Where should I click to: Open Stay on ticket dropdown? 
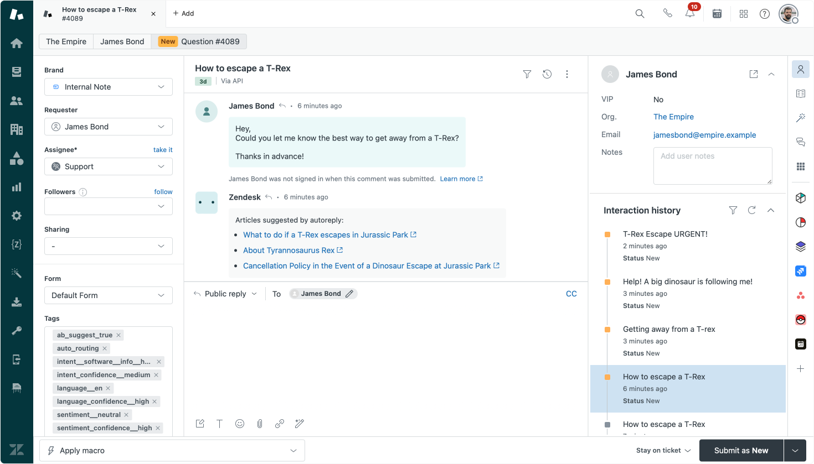click(663, 451)
